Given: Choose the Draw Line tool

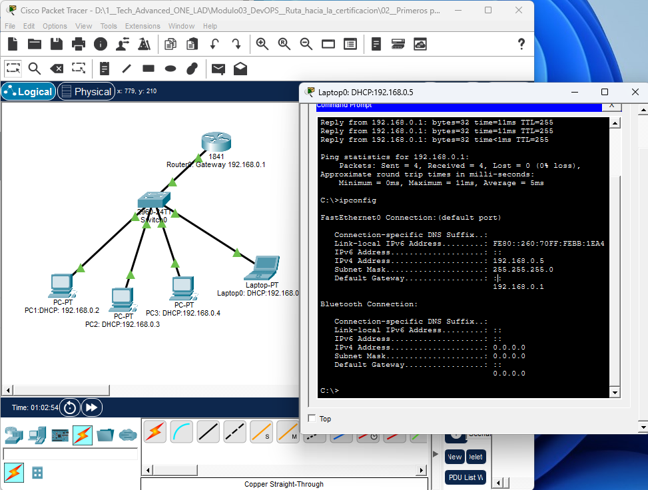Looking at the screenshot, I should (x=127, y=69).
